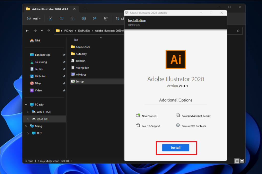Click the search icon in Explorer

tap(238, 31)
